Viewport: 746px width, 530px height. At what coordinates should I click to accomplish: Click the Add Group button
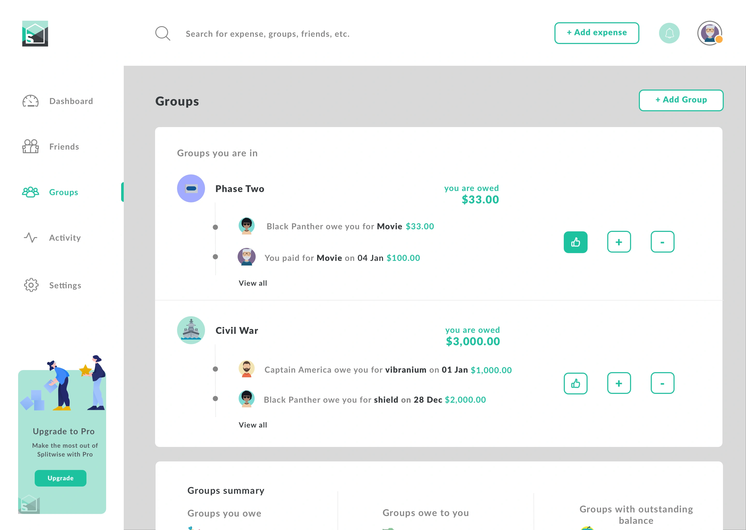[x=681, y=100]
